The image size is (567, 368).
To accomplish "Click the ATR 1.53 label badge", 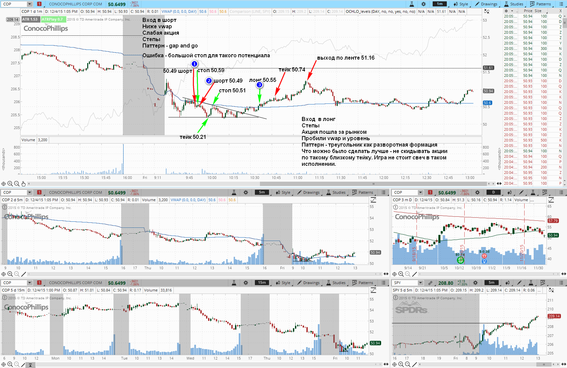I will (30, 19).
